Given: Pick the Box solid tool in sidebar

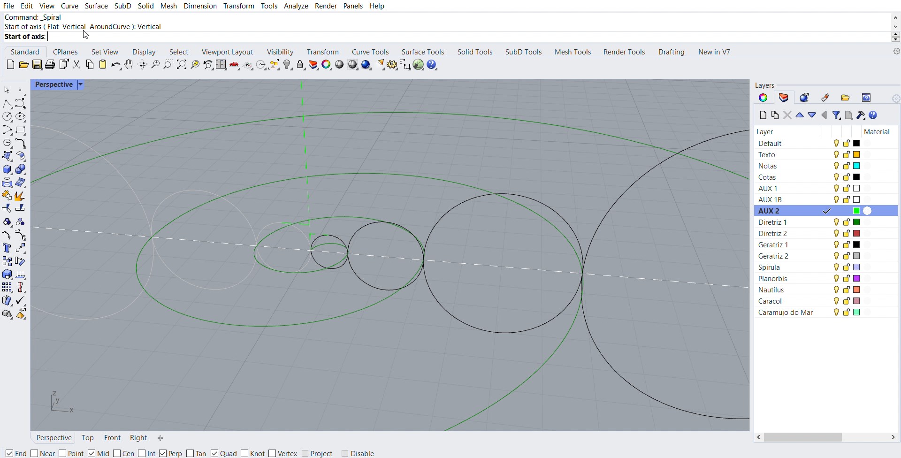Looking at the screenshot, I should point(7,169).
